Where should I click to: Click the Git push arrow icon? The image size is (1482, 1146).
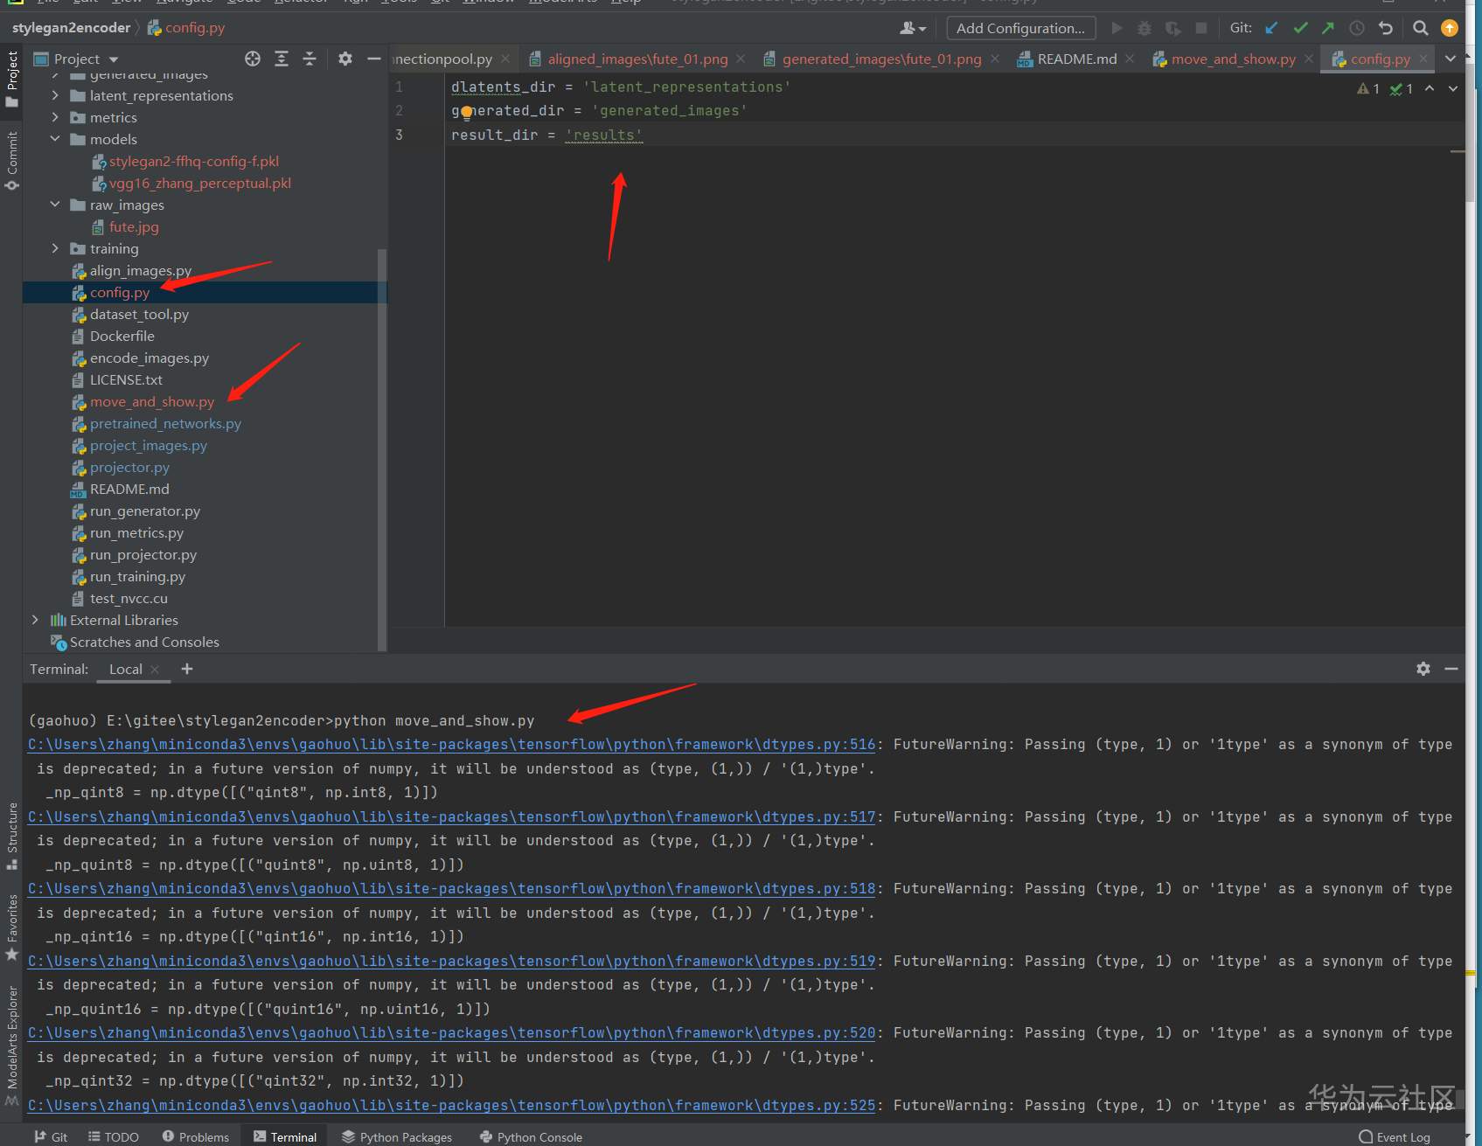1328,28
